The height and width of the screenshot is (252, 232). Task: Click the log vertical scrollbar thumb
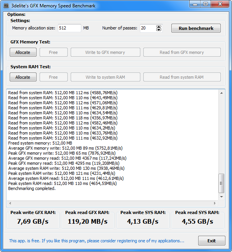pos(222,183)
